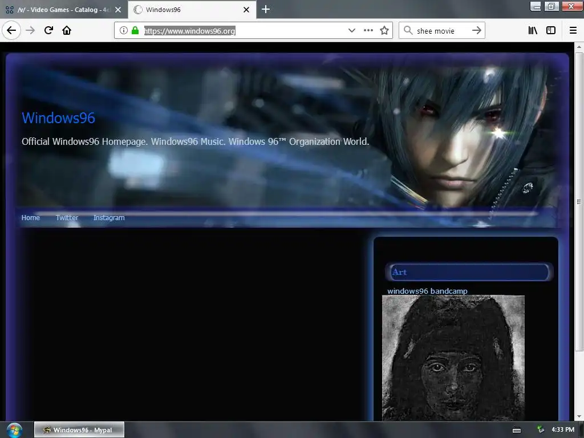584x438 pixels.
Task: Follow the windows96 bandcamp link
Action: coord(427,291)
